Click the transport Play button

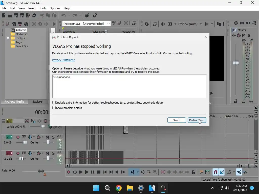point(87,172)
